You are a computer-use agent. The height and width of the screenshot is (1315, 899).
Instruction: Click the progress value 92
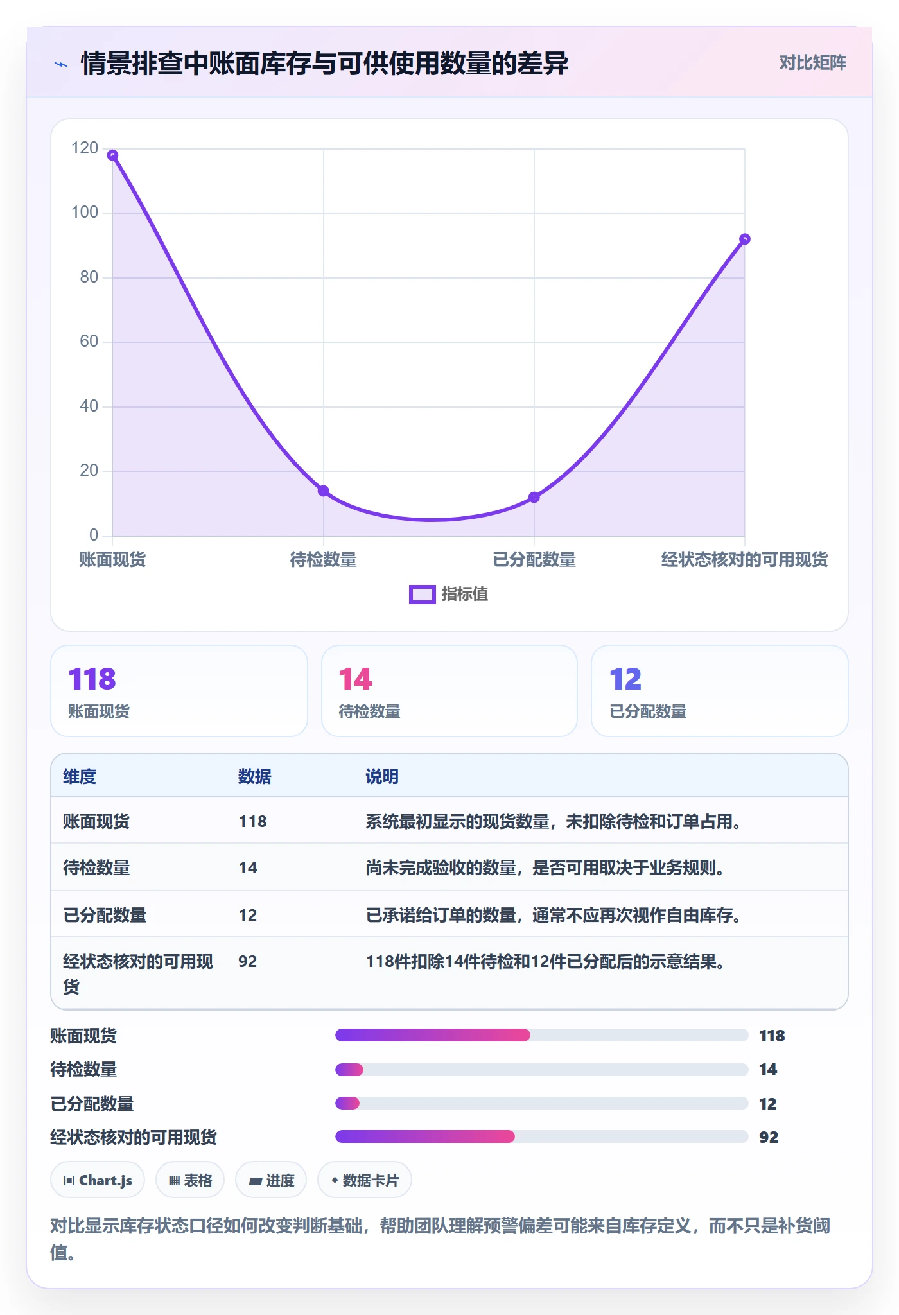(769, 1137)
